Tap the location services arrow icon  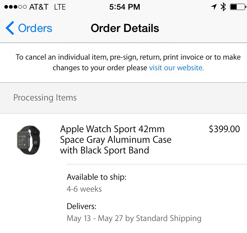214,7
